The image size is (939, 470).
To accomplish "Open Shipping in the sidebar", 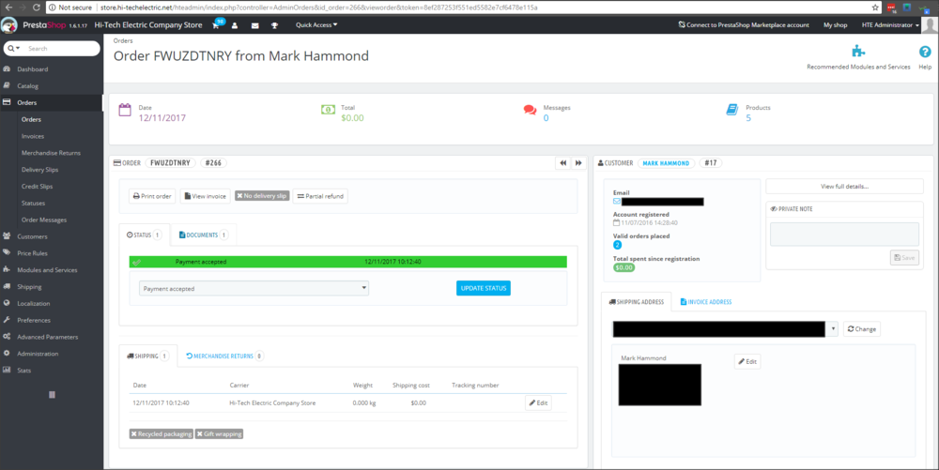I will [29, 287].
